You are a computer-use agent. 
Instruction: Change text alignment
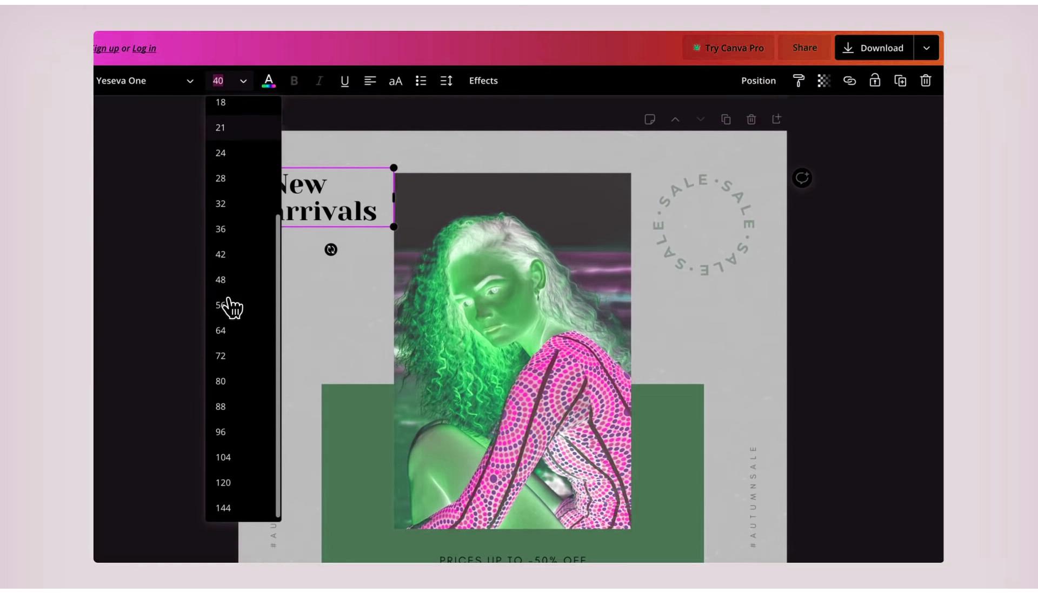coord(370,81)
